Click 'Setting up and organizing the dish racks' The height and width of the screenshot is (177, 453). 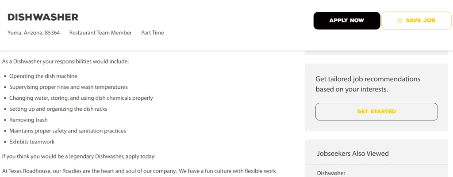(58, 109)
